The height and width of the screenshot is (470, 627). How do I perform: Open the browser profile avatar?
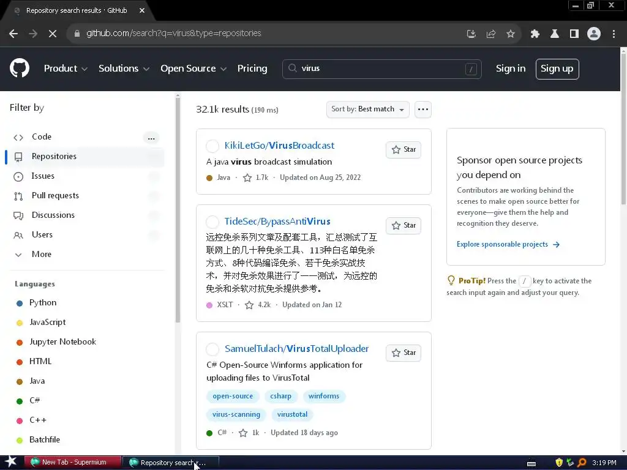pyautogui.click(x=594, y=34)
